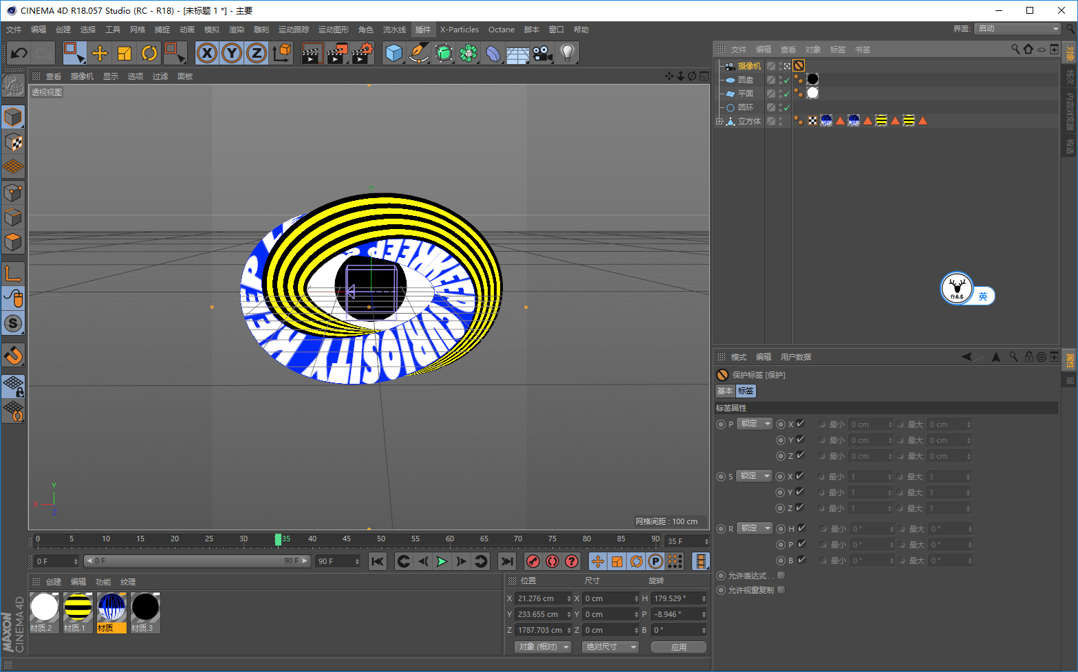This screenshot has height=672, width=1078.
Task: Select the yellow striped 材质.1 material
Action: click(x=78, y=612)
